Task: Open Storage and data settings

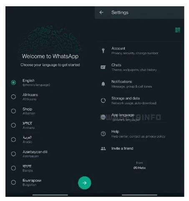Action: (x=139, y=100)
